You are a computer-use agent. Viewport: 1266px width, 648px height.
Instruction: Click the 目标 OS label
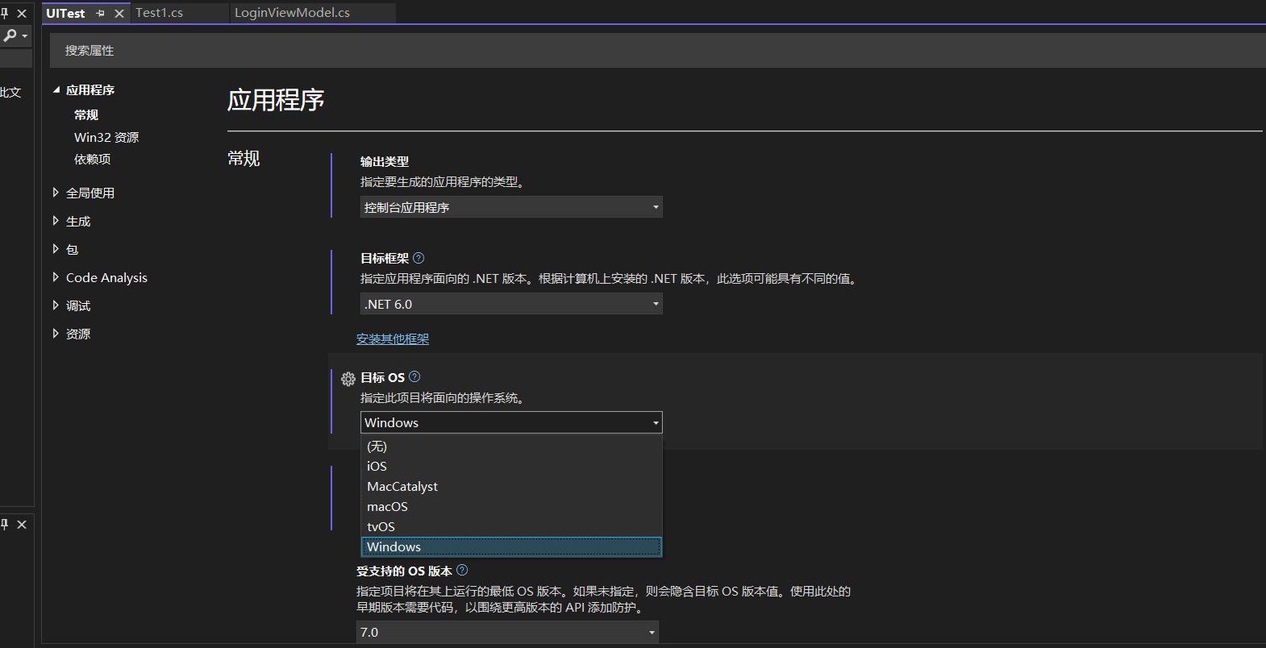382,377
